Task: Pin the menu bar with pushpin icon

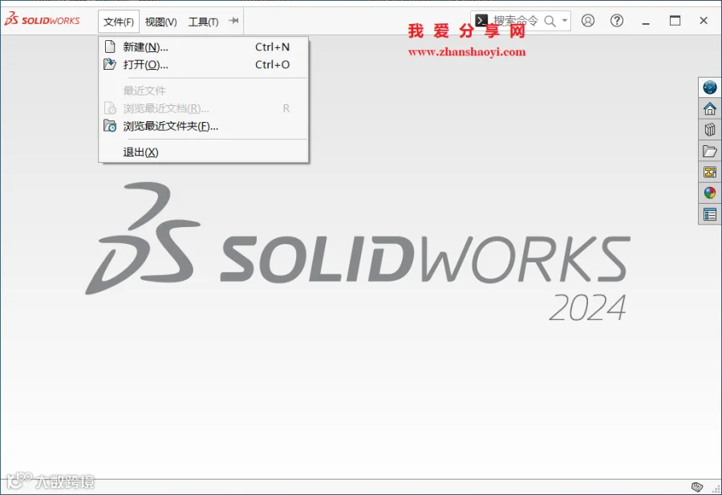Action: pos(234,21)
